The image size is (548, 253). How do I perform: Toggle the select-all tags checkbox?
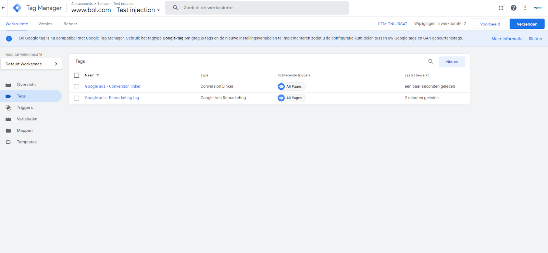77,75
